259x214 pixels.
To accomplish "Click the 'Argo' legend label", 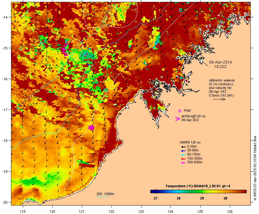I will (x=187, y=110).
